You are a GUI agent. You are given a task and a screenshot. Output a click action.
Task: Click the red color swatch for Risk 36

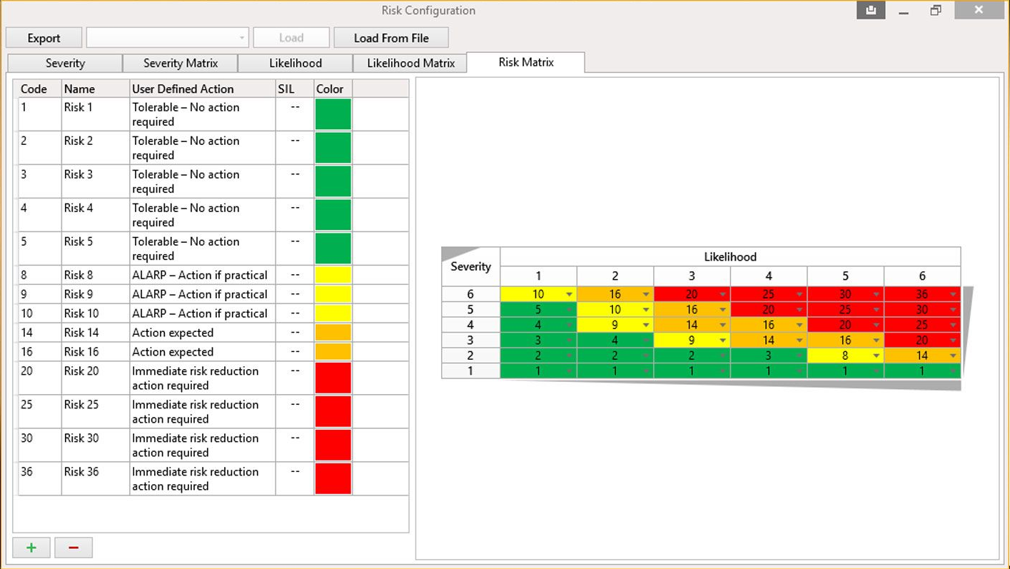333,478
